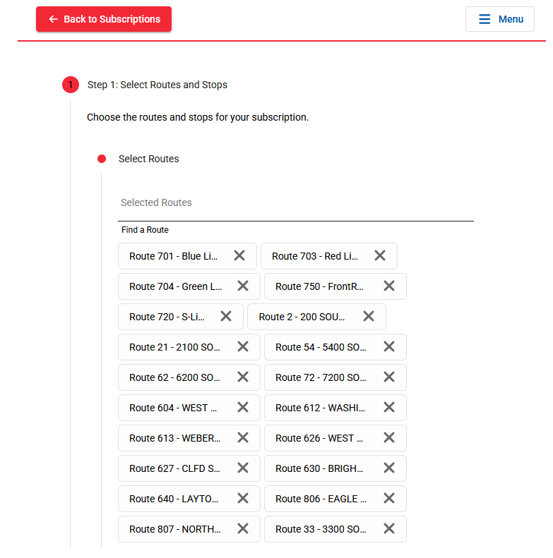Image resolution: width=553 pixels, height=558 pixels.
Task: Select the Route 54 - 5400 SO... label
Action: (x=321, y=347)
